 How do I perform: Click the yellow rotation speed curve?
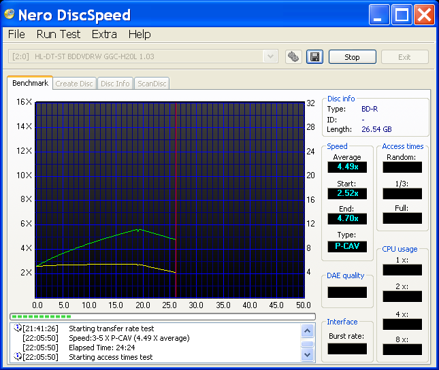[x=106, y=265]
